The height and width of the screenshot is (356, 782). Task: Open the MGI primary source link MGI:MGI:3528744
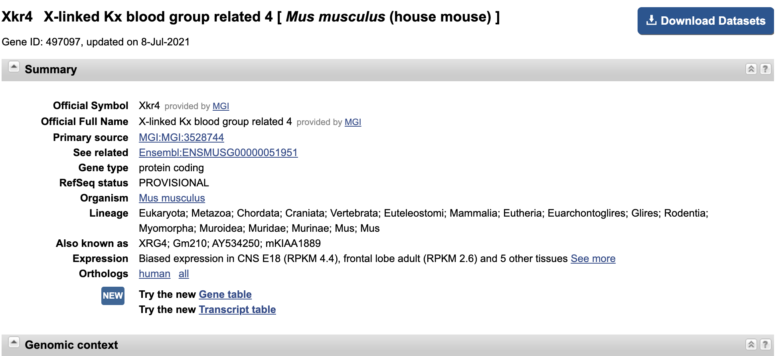pyautogui.click(x=181, y=137)
